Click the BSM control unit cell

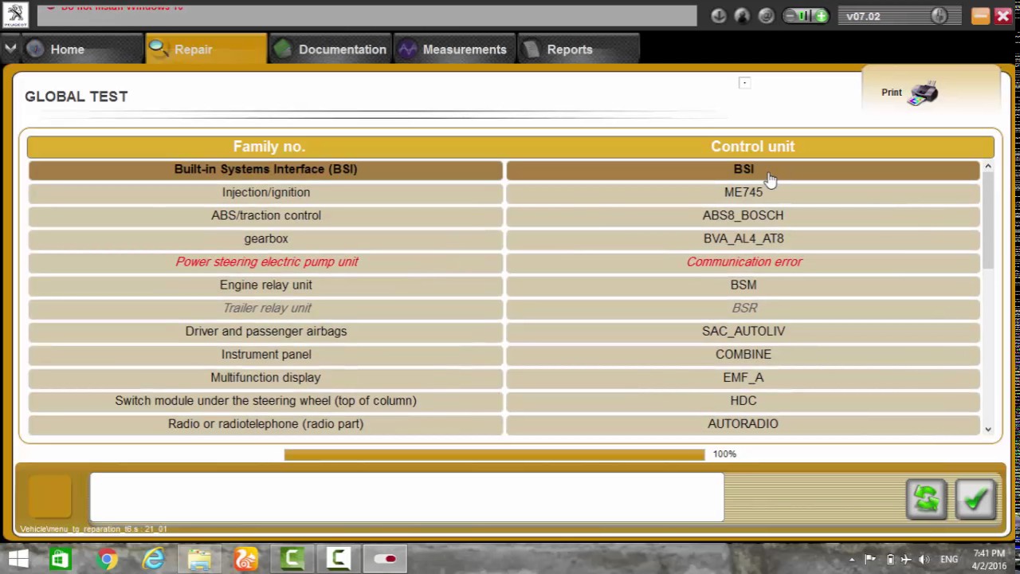point(743,285)
